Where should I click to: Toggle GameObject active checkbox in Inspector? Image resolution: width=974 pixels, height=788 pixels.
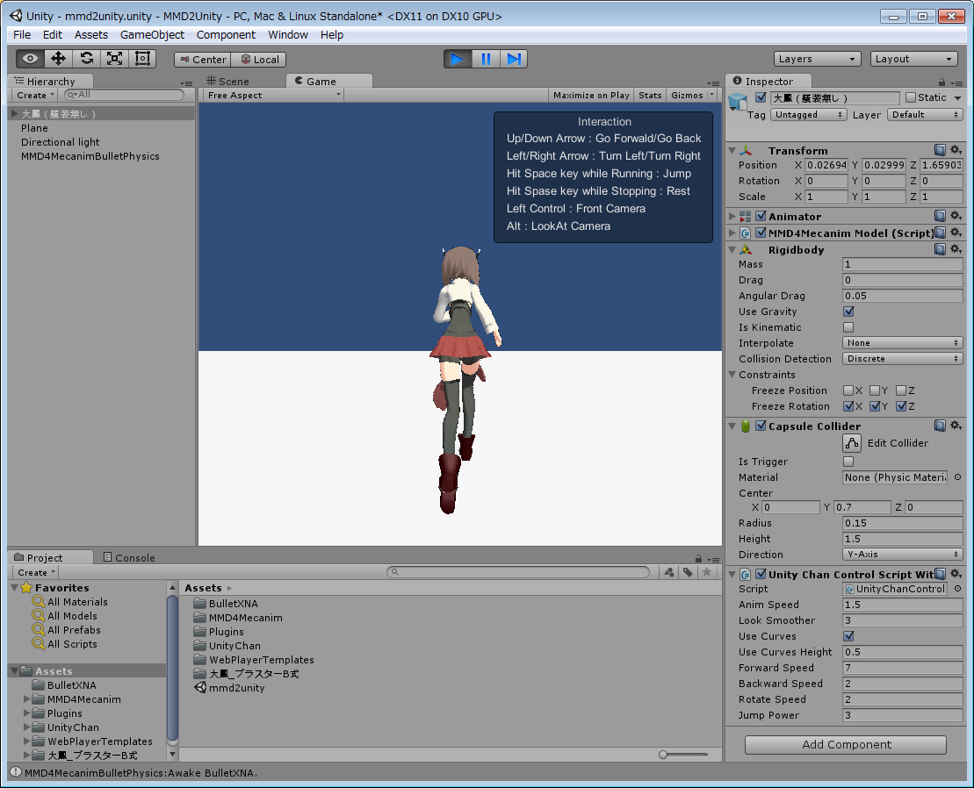tap(761, 97)
